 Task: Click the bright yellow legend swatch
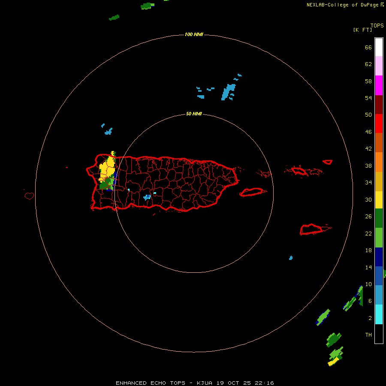click(379, 200)
